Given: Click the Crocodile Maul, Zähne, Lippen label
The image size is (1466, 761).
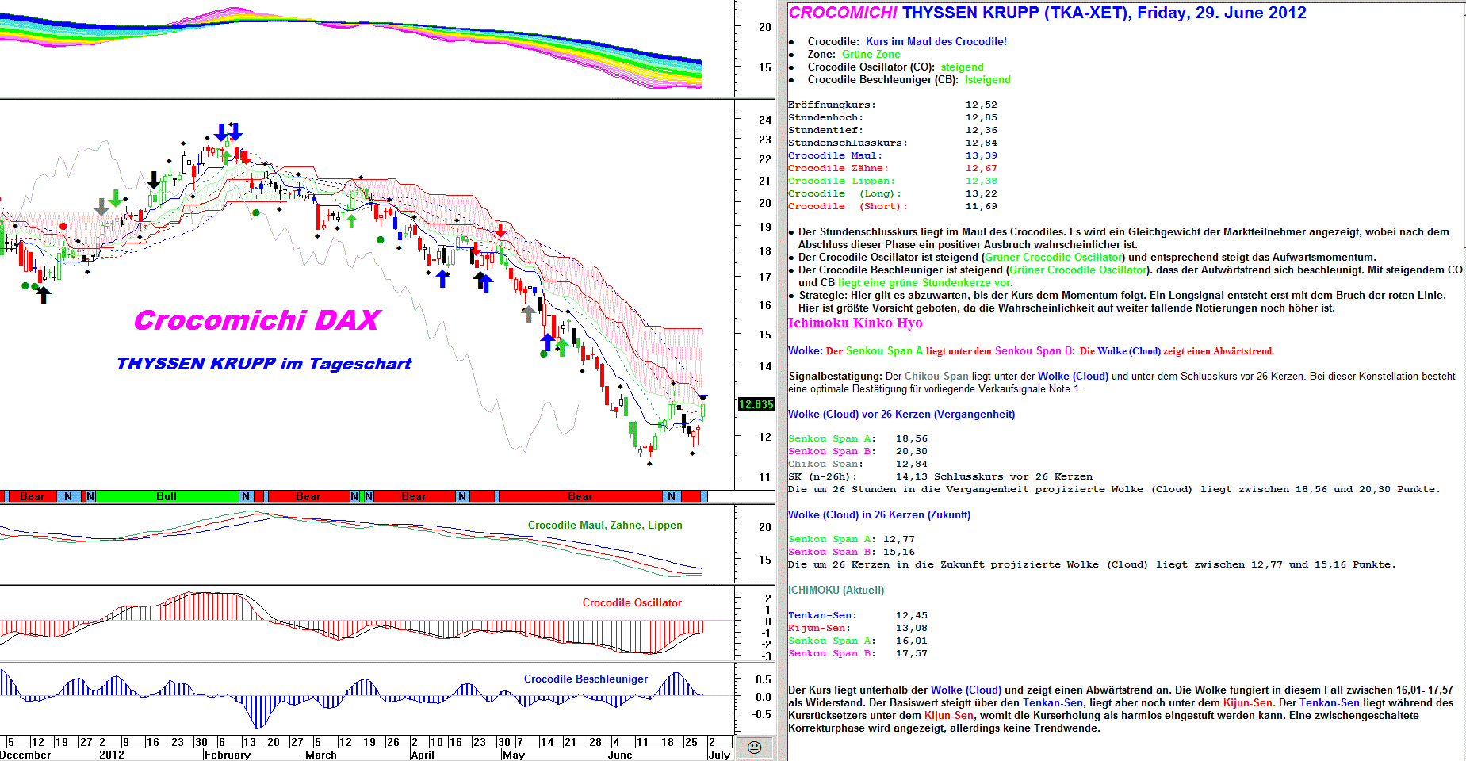Looking at the screenshot, I should [x=605, y=526].
